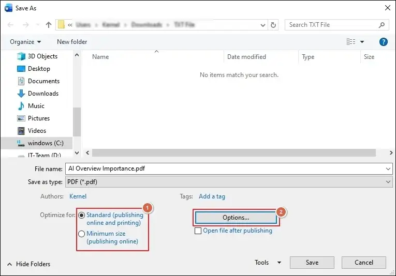Change the view layout icon
396x276 pixels.
pos(351,41)
